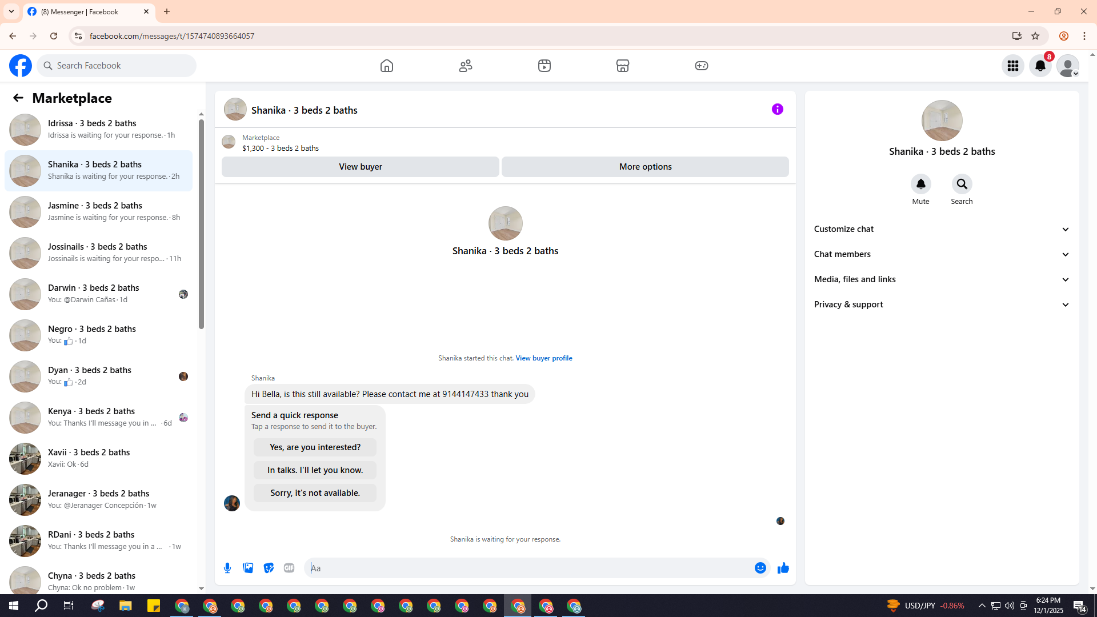Screen dimensions: 1097x617
Task: Open RDani conversation
Action: click(x=98, y=541)
